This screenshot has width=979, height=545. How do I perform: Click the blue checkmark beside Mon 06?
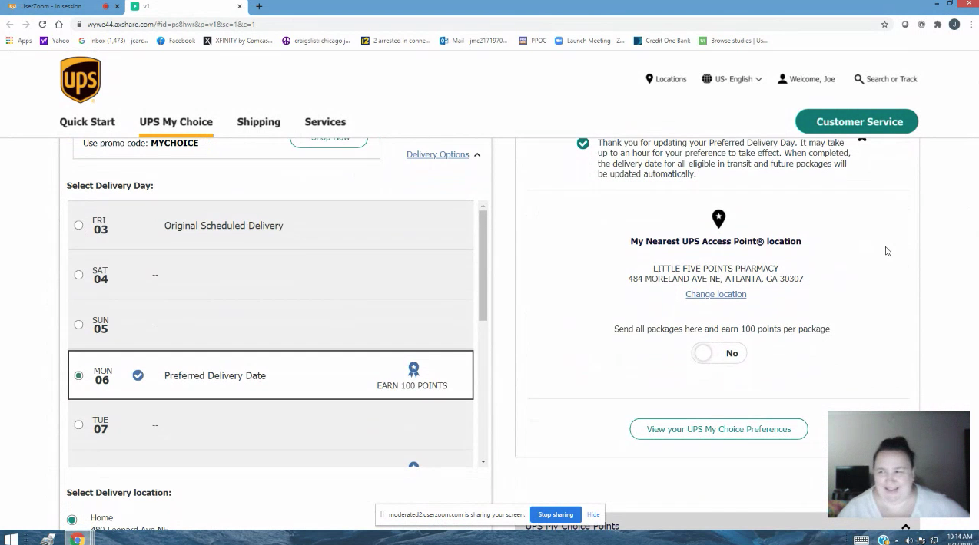(x=138, y=375)
